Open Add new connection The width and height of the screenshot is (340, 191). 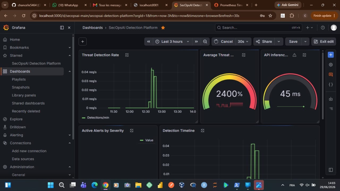click(x=29, y=151)
